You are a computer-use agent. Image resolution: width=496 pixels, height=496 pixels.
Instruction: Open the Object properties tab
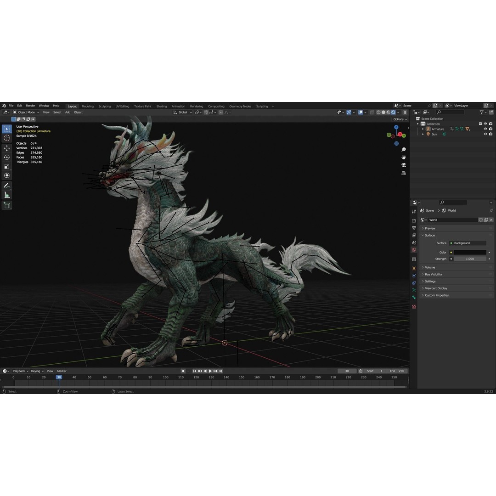point(414,268)
